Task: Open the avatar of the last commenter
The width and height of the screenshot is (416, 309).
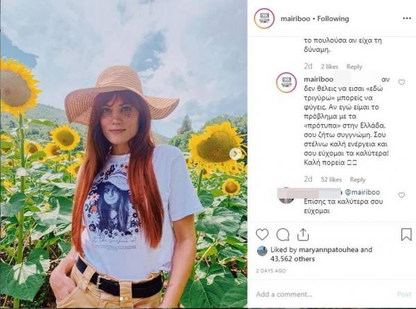Action: point(286,195)
